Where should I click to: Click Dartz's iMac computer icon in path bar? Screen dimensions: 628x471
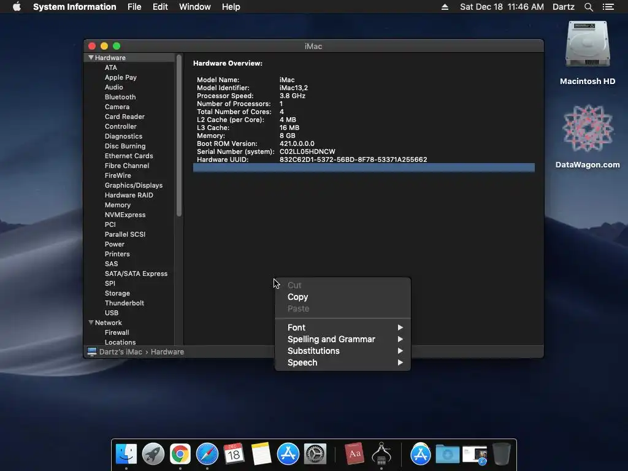pyautogui.click(x=92, y=351)
